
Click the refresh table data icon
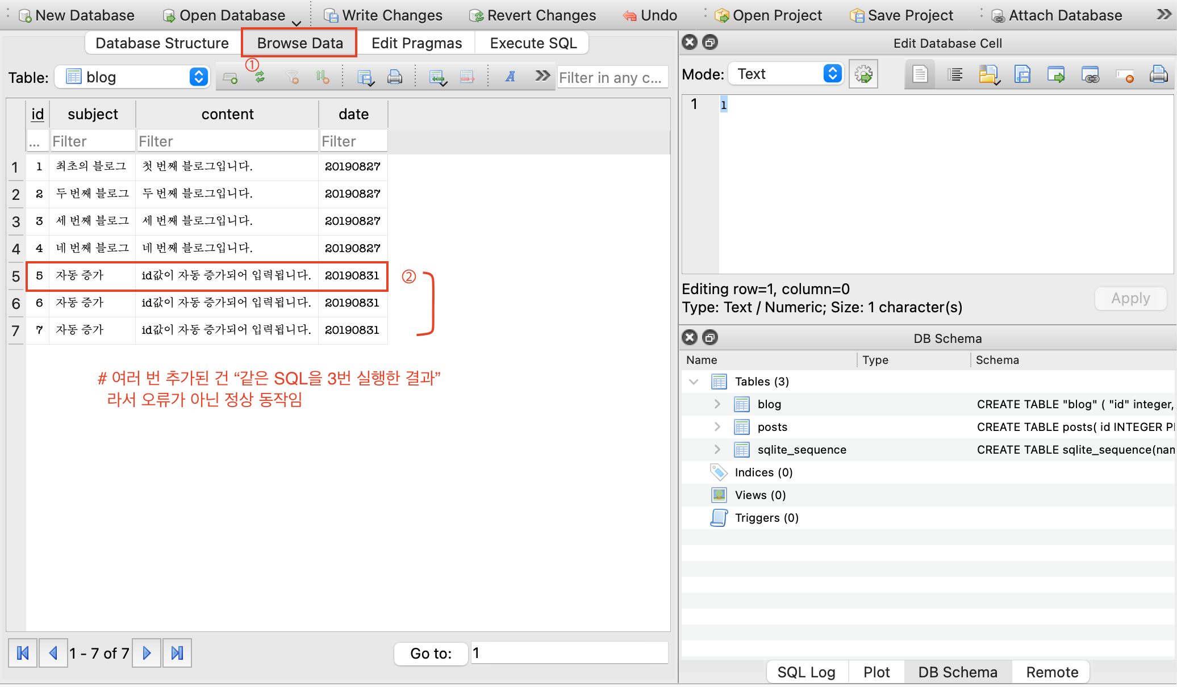(260, 77)
